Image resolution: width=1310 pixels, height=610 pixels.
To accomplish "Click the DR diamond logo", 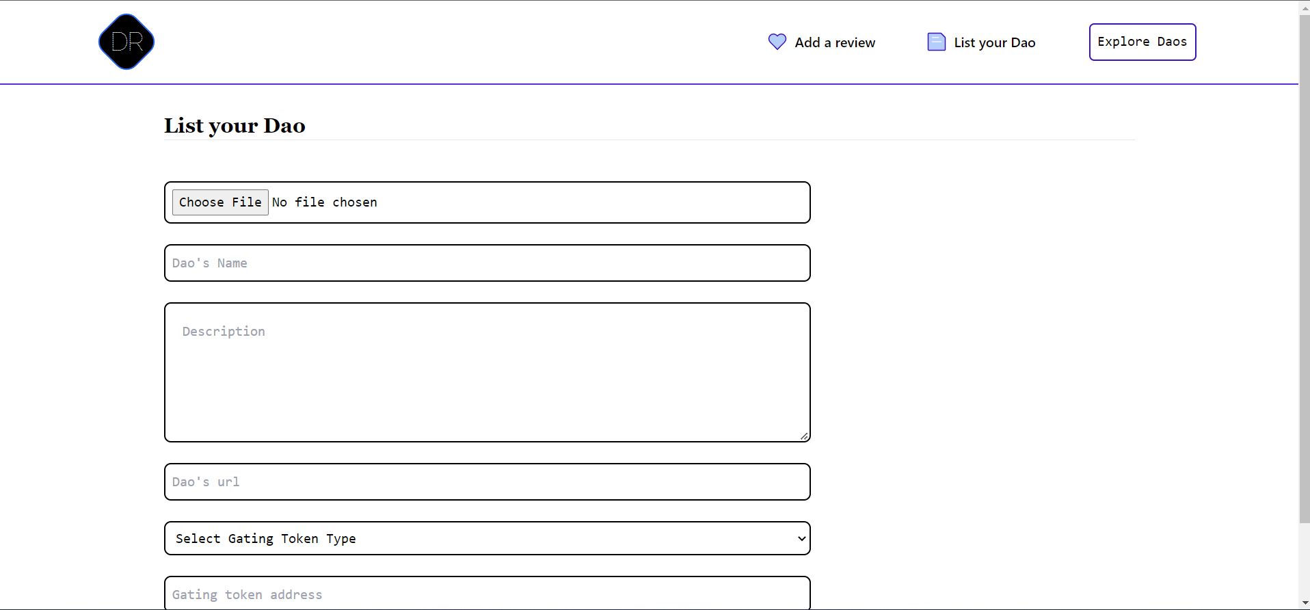I will [x=126, y=42].
